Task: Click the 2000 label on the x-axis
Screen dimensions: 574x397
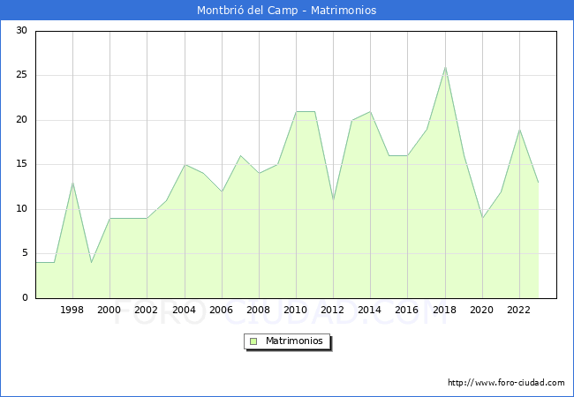Action: [110, 310]
